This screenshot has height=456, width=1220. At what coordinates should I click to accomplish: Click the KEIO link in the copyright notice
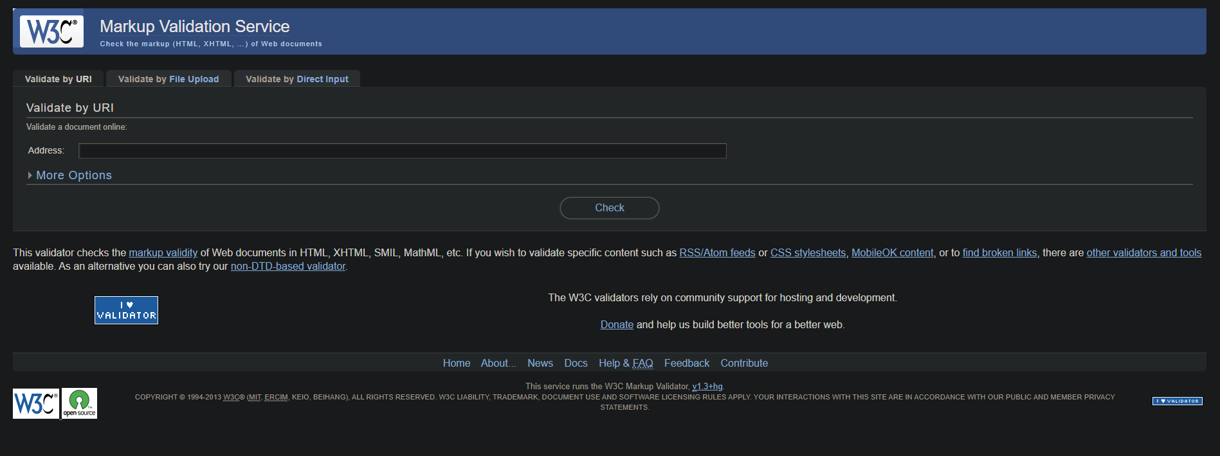[x=300, y=398]
